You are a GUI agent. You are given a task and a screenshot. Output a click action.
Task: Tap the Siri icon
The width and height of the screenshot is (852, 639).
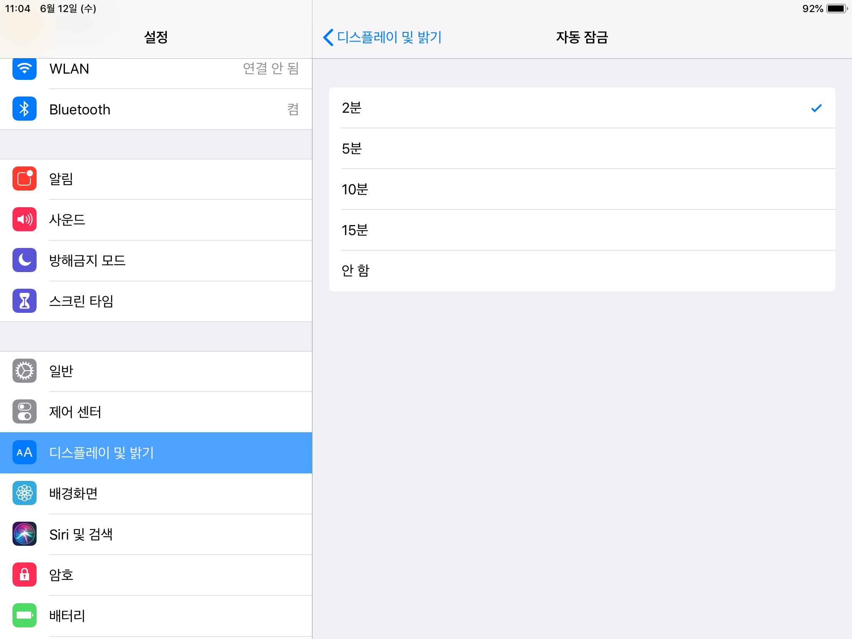tap(25, 534)
